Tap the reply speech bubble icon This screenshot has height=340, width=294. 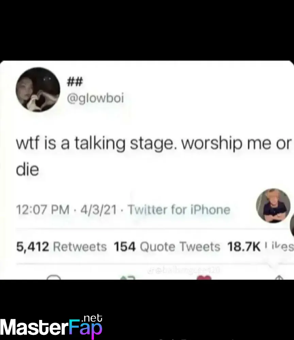coord(54,277)
